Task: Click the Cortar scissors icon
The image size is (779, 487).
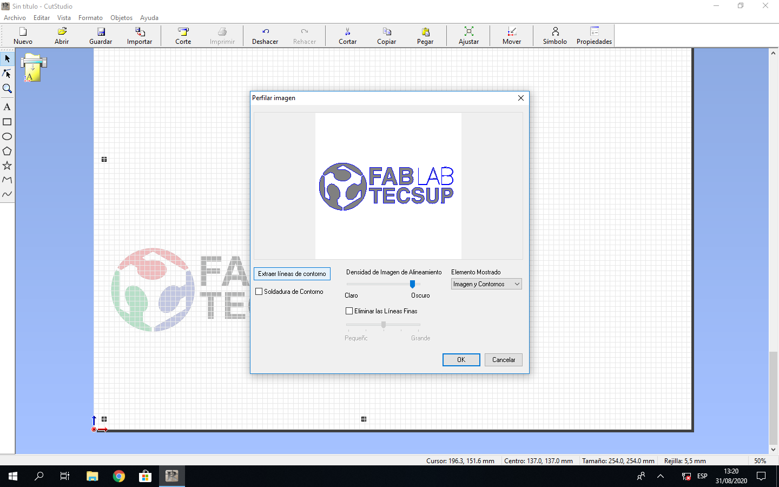Action: pos(348,36)
